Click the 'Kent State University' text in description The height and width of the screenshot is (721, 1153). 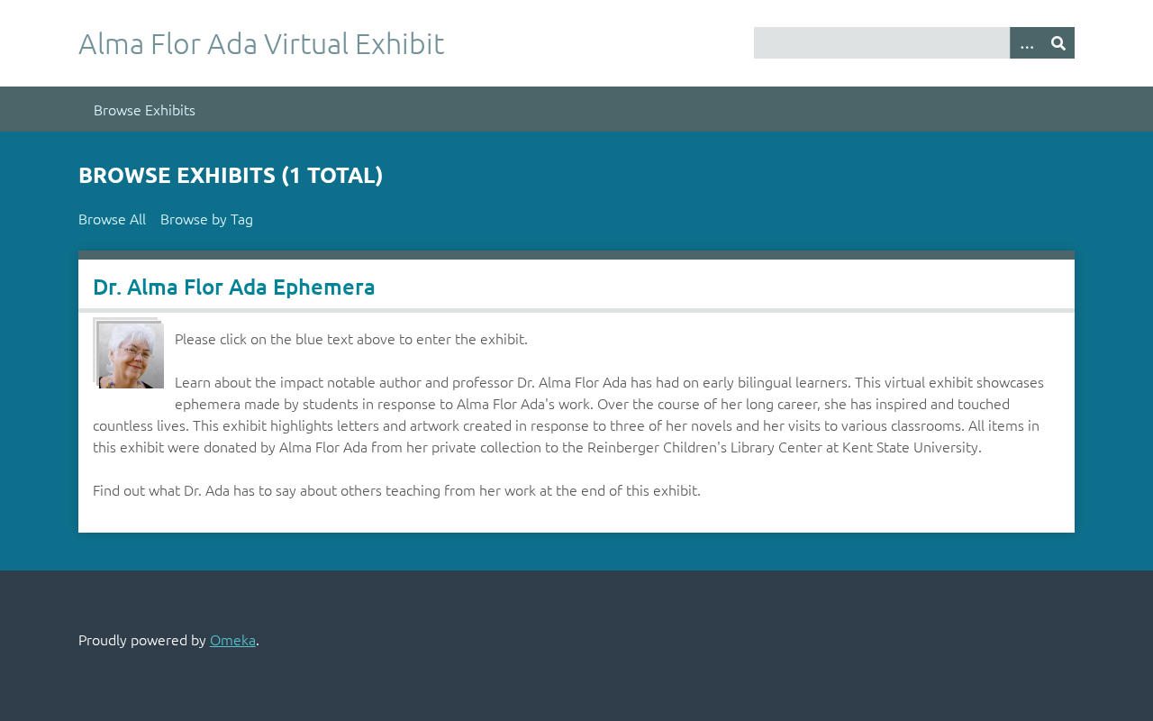(x=911, y=447)
